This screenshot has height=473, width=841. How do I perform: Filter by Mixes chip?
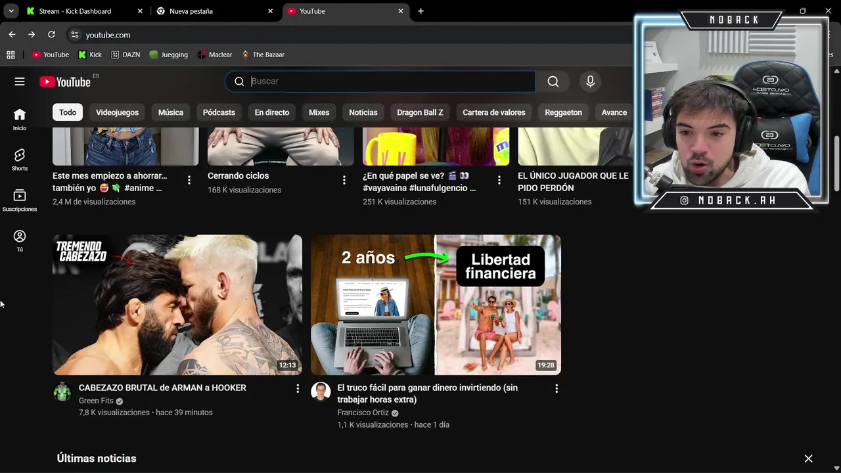pyautogui.click(x=319, y=112)
